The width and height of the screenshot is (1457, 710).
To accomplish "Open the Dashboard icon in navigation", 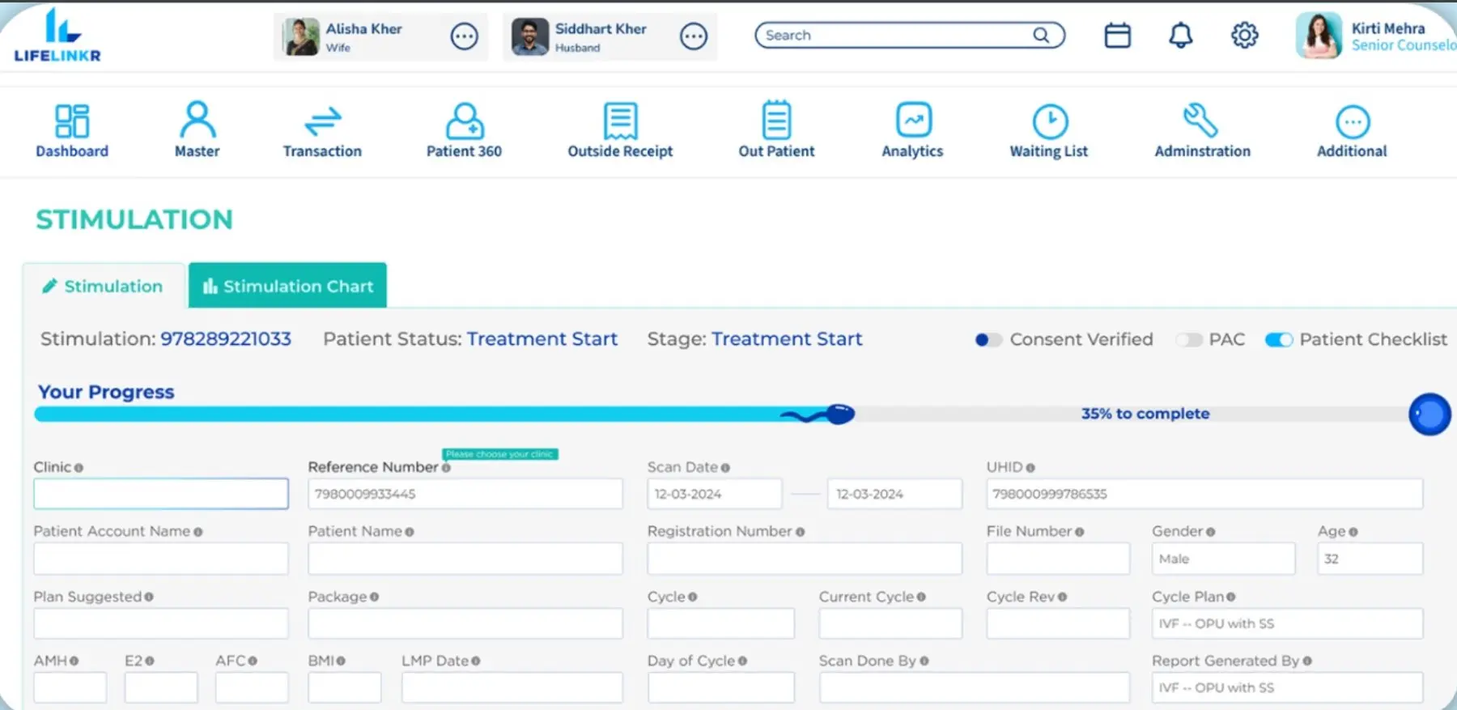I will tap(72, 121).
